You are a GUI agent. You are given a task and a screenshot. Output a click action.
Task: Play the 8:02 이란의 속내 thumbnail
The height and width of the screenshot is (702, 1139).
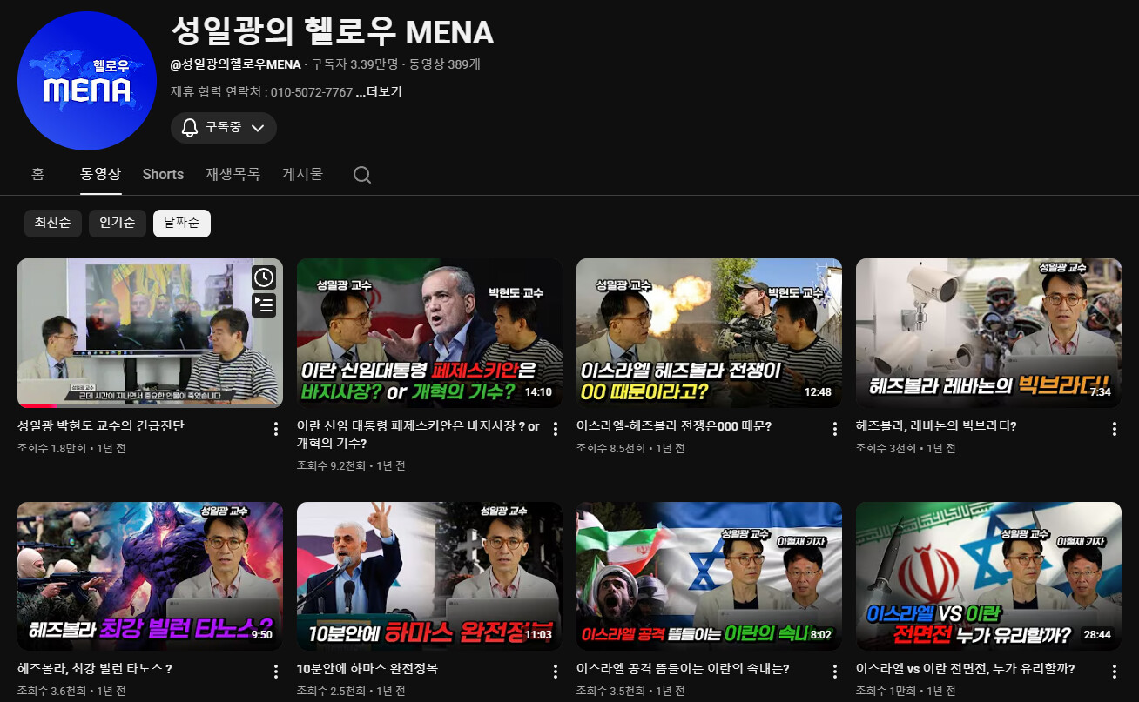pos(709,576)
